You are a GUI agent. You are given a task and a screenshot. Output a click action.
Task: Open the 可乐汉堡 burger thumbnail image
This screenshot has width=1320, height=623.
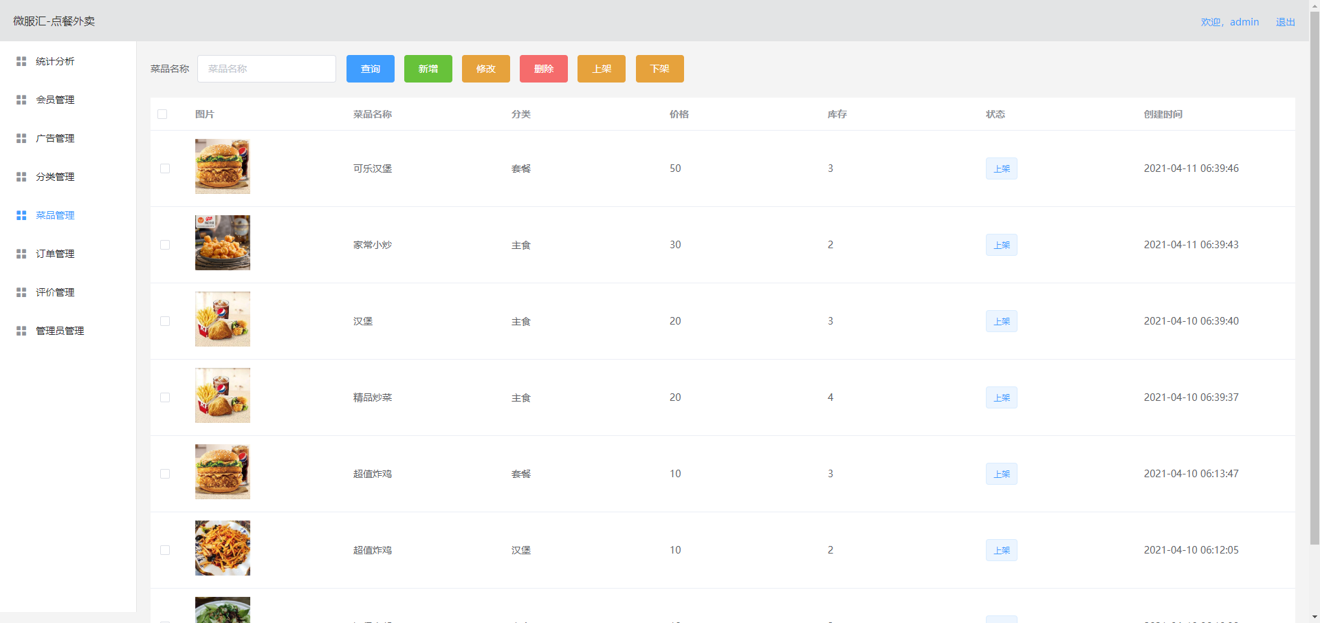223,166
